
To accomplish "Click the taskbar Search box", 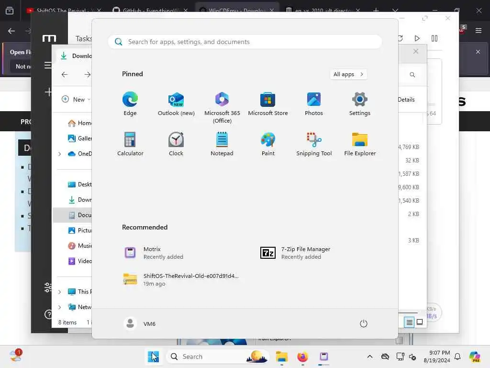I will pyautogui.click(x=218, y=356).
